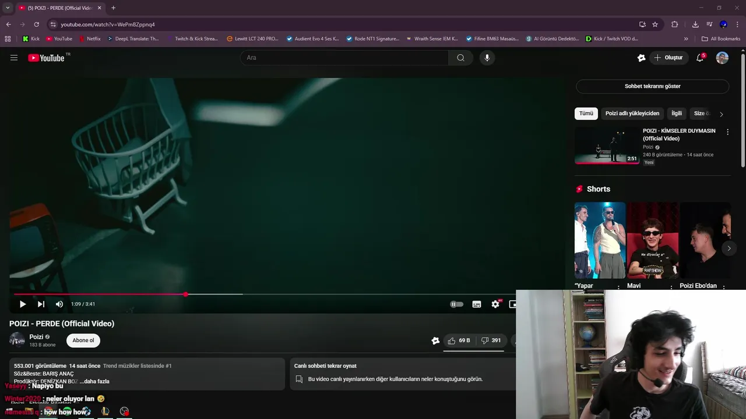Open the clip/thanks icon beside like
Viewport: 746px width, 419px height.
[x=435, y=340]
